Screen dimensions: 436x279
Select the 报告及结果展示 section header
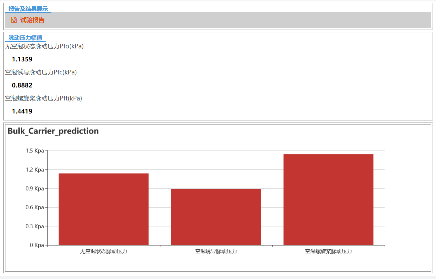(28, 9)
